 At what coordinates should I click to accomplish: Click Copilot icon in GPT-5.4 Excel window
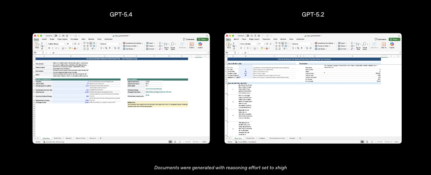[x=200, y=44]
